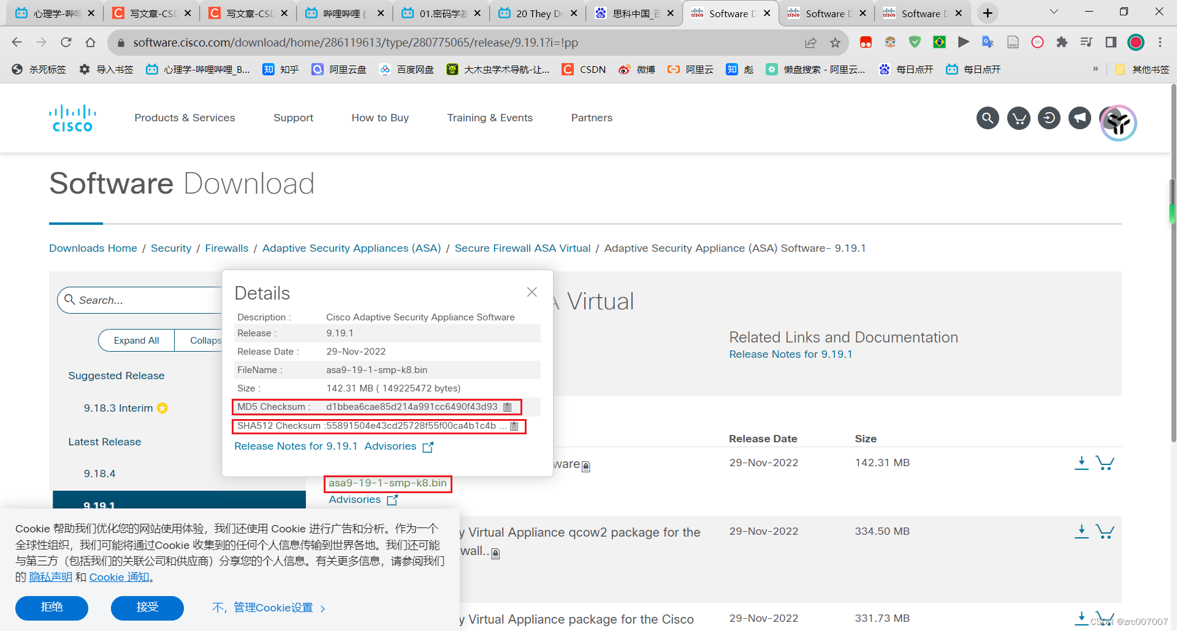Copy the SHA512 checksum to clipboard

[x=514, y=426]
